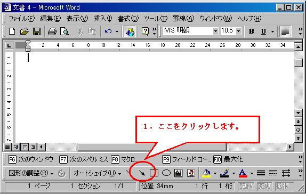Switch to Outline view
This screenshot has height=194, width=306.
tap(33, 147)
